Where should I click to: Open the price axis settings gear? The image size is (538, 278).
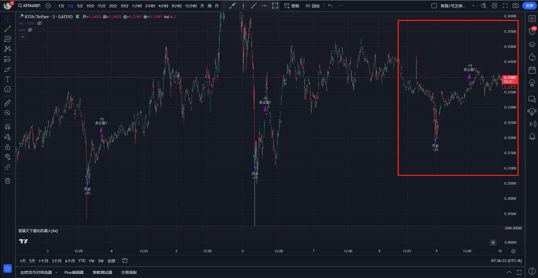point(513,251)
